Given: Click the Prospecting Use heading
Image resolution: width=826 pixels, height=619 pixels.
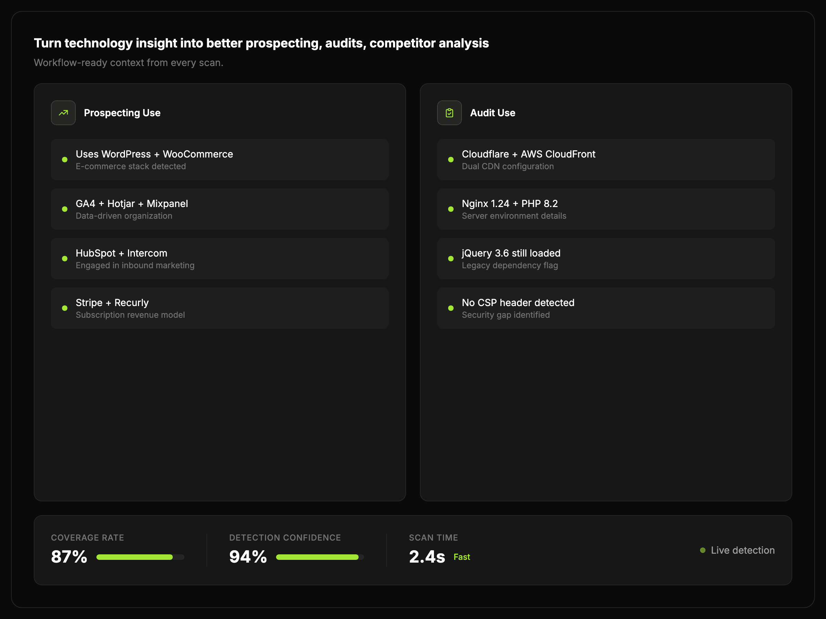Looking at the screenshot, I should [x=122, y=113].
